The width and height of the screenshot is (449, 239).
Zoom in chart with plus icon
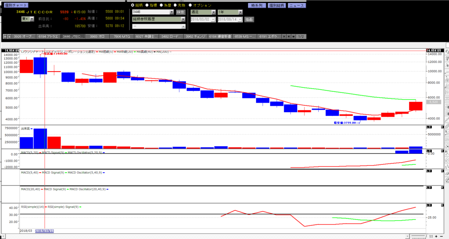click(x=436, y=236)
